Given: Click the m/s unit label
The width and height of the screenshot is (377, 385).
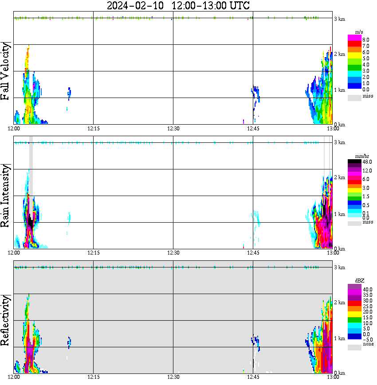Looking at the screenshot, I should tap(359, 32).
